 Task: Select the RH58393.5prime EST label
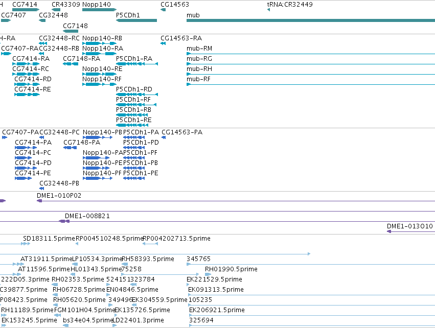click(148, 259)
